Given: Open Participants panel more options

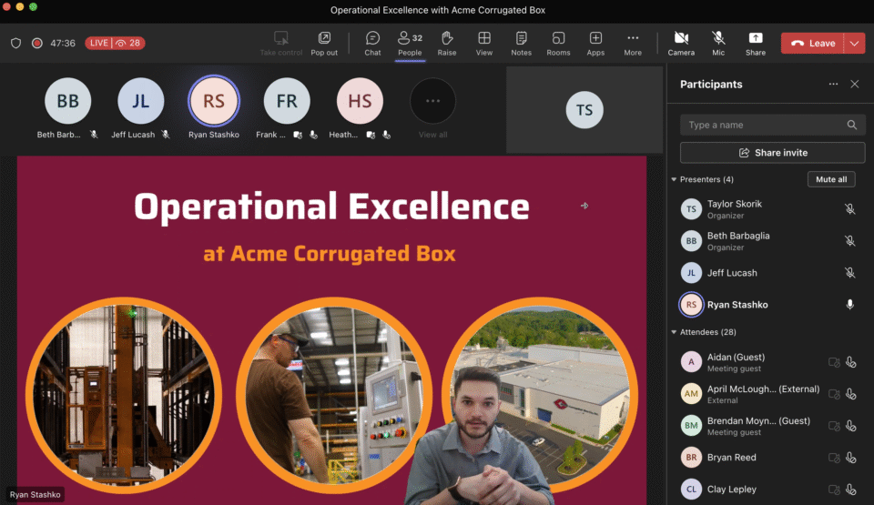Looking at the screenshot, I should coord(833,84).
